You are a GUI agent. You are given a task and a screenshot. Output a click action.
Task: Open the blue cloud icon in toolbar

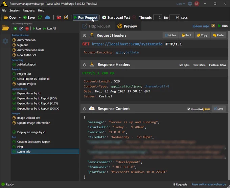(48, 17)
